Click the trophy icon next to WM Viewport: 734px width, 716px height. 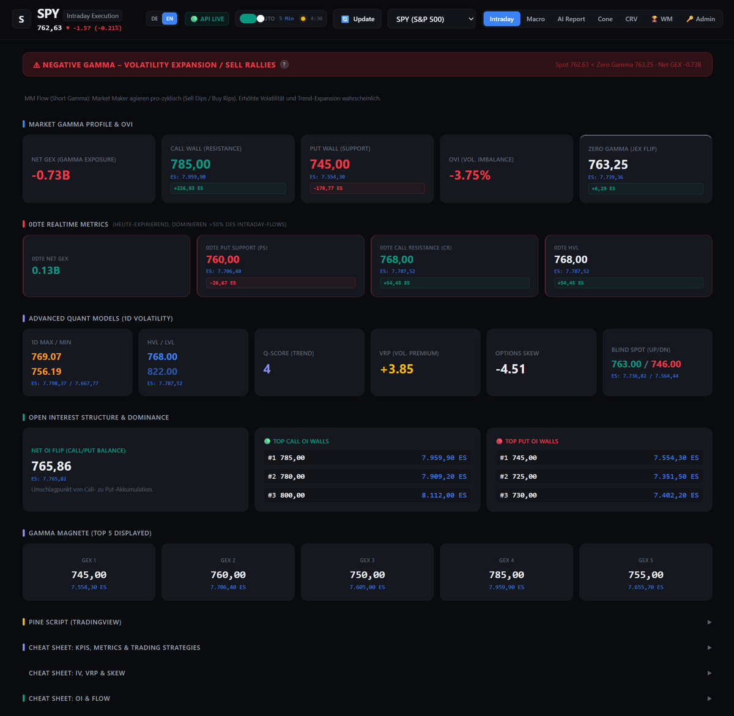pyautogui.click(x=654, y=19)
